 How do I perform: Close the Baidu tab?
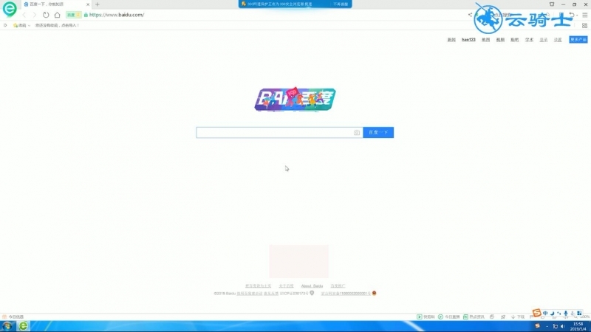pos(88,4)
